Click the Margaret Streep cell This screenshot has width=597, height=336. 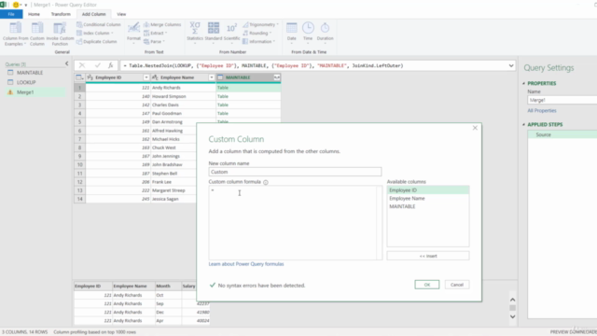click(174, 190)
